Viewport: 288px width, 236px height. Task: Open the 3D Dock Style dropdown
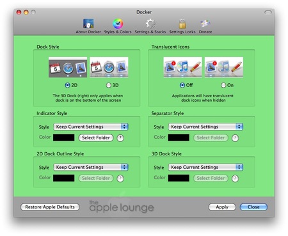(205, 167)
